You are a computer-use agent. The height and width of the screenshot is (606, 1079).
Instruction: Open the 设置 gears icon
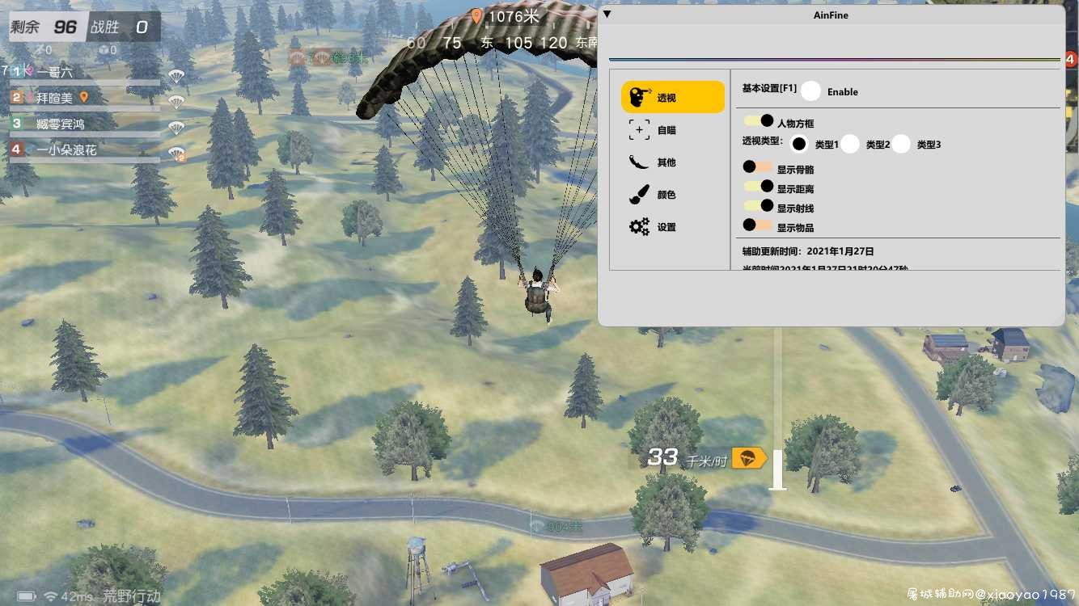tap(639, 227)
